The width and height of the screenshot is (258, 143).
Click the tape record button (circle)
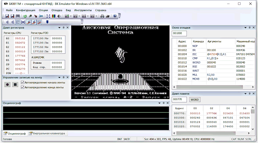[7, 84]
